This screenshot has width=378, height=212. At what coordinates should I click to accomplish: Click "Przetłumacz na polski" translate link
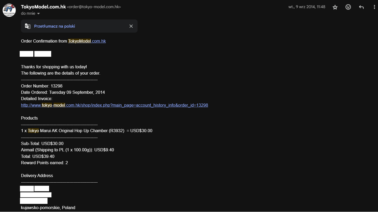(55, 26)
